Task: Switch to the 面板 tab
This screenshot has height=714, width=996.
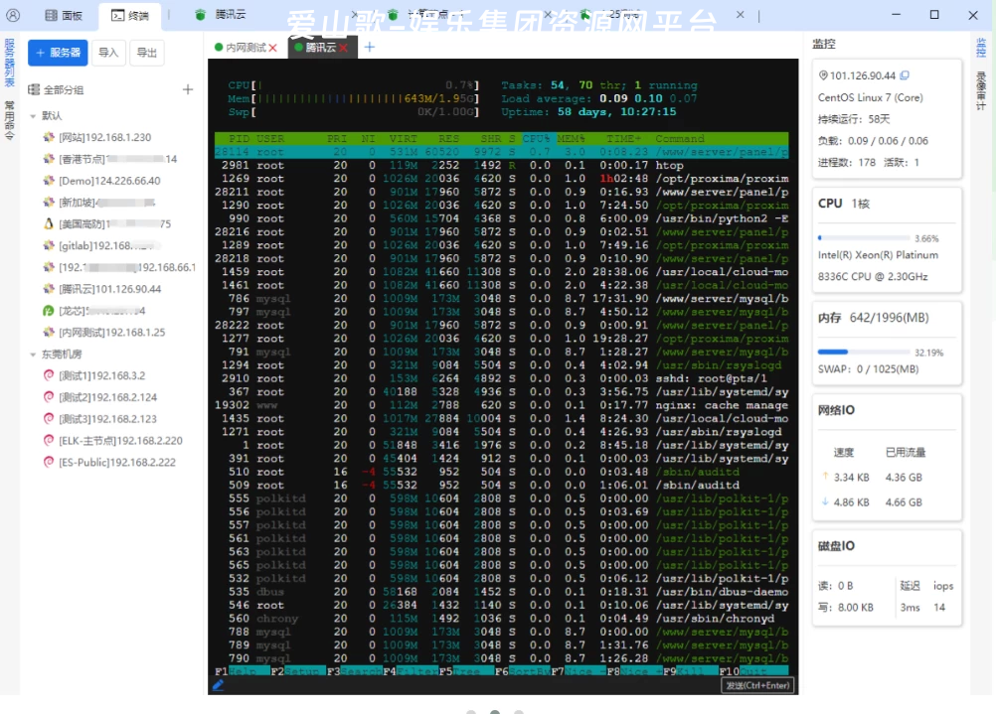Action: coord(63,15)
